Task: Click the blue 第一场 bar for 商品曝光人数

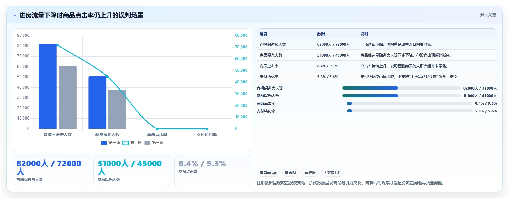Action: pos(97,103)
